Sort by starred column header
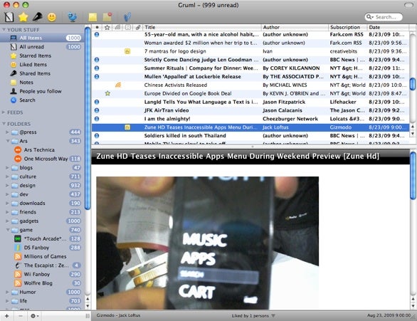Image resolution: width=417 pixels, height=321 pixels. tap(107, 27)
